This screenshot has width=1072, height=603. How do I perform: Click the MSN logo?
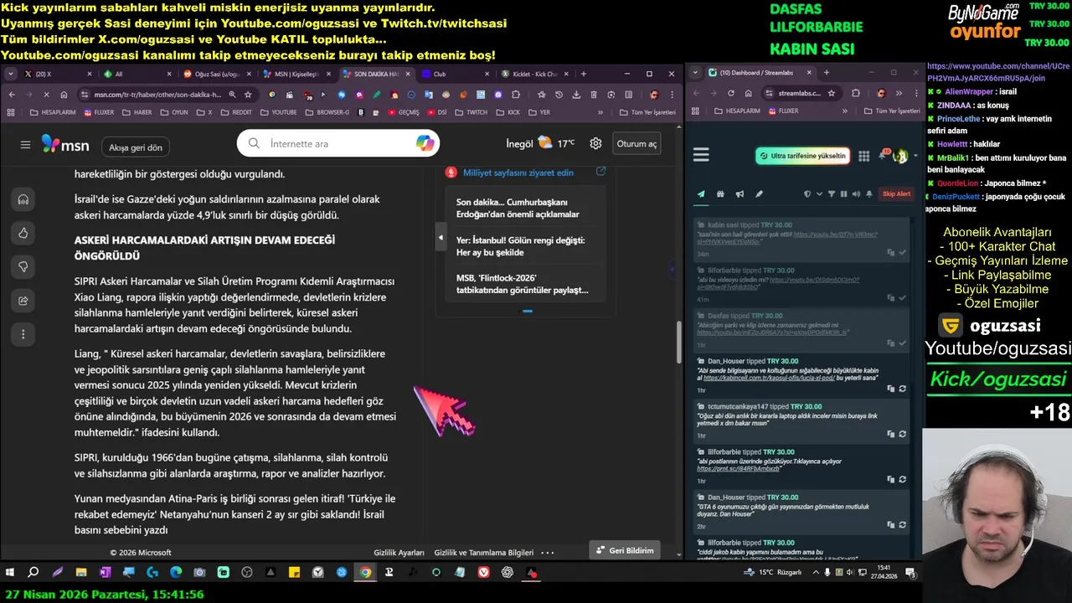64,144
